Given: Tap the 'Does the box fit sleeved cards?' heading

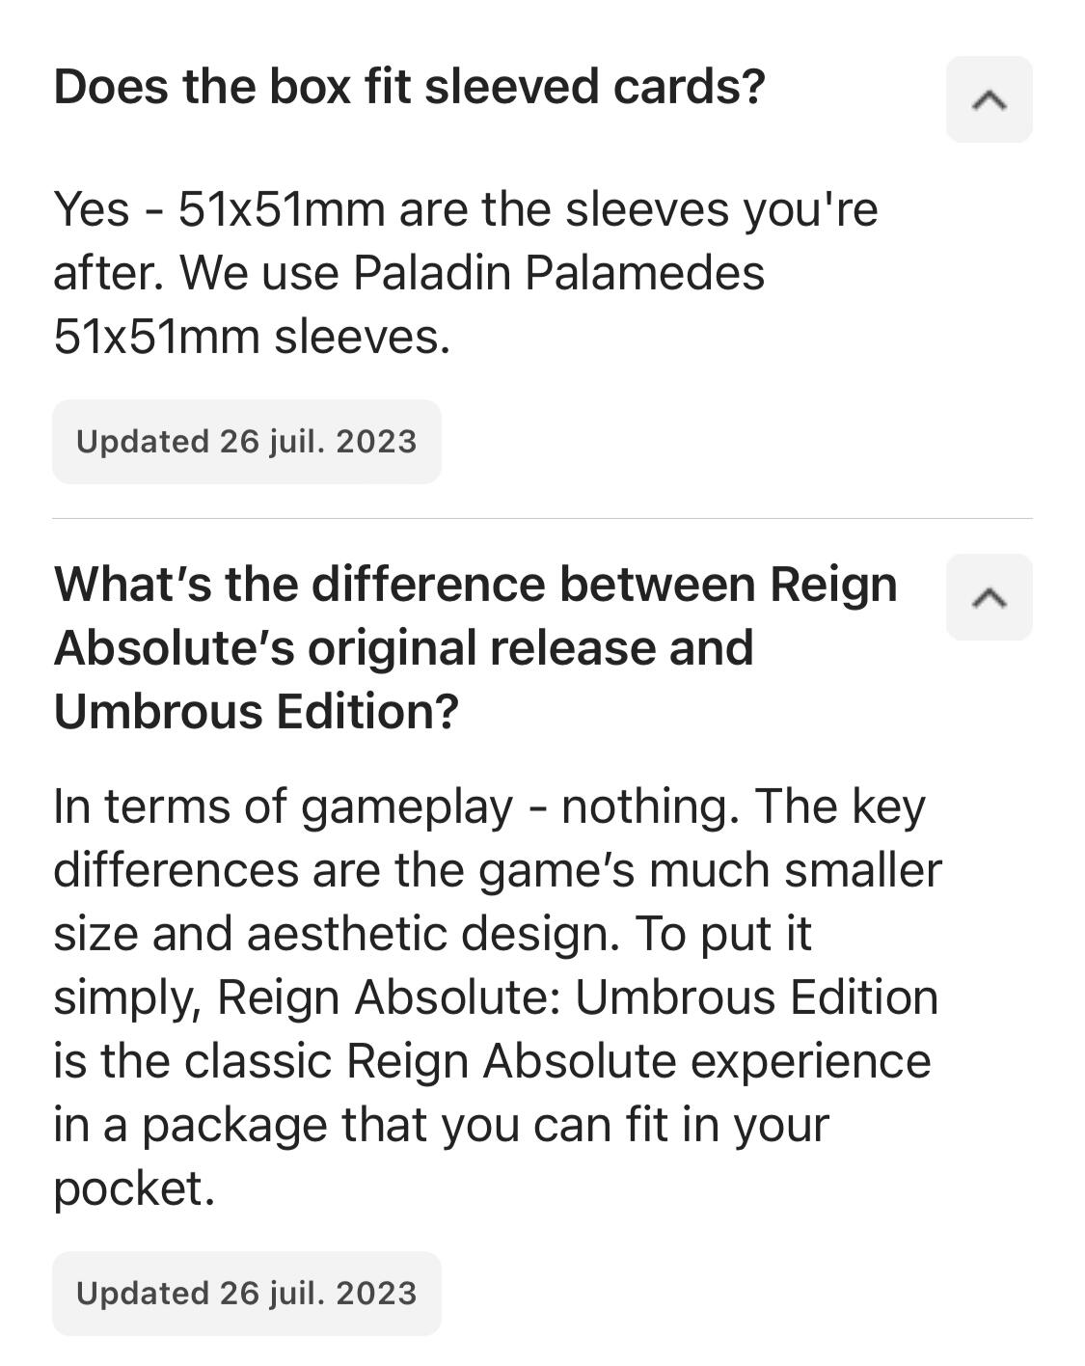Looking at the screenshot, I should tap(410, 87).
